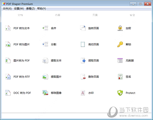The height and width of the screenshot is (120, 153).
Task: Select the 合并 merge icon
Action: (x=45, y=28)
